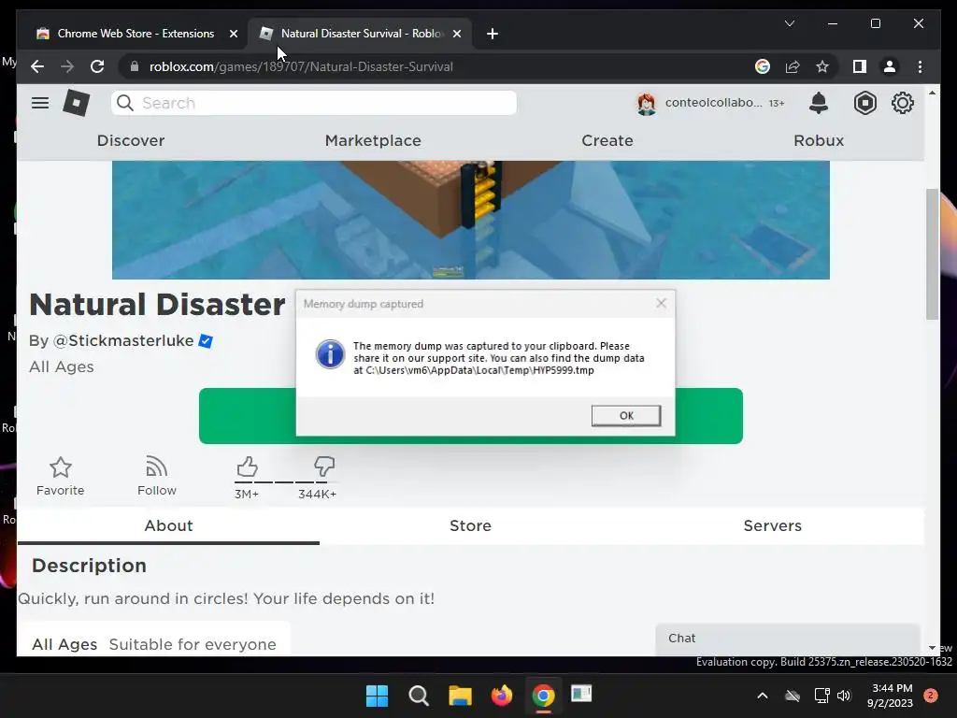Open the Chat panel
The width and height of the screenshot is (957, 718).
coord(787,639)
